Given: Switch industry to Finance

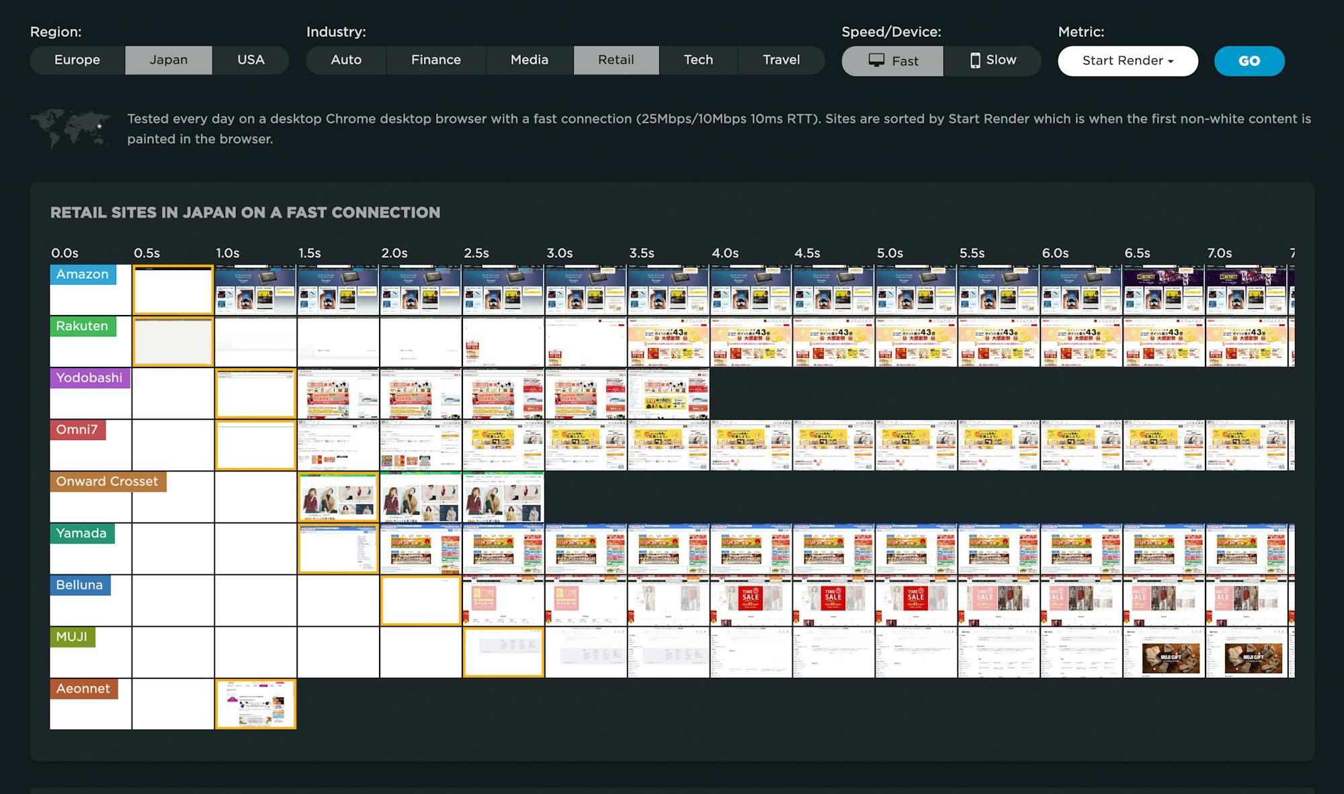Looking at the screenshot, I should [436, 60].
